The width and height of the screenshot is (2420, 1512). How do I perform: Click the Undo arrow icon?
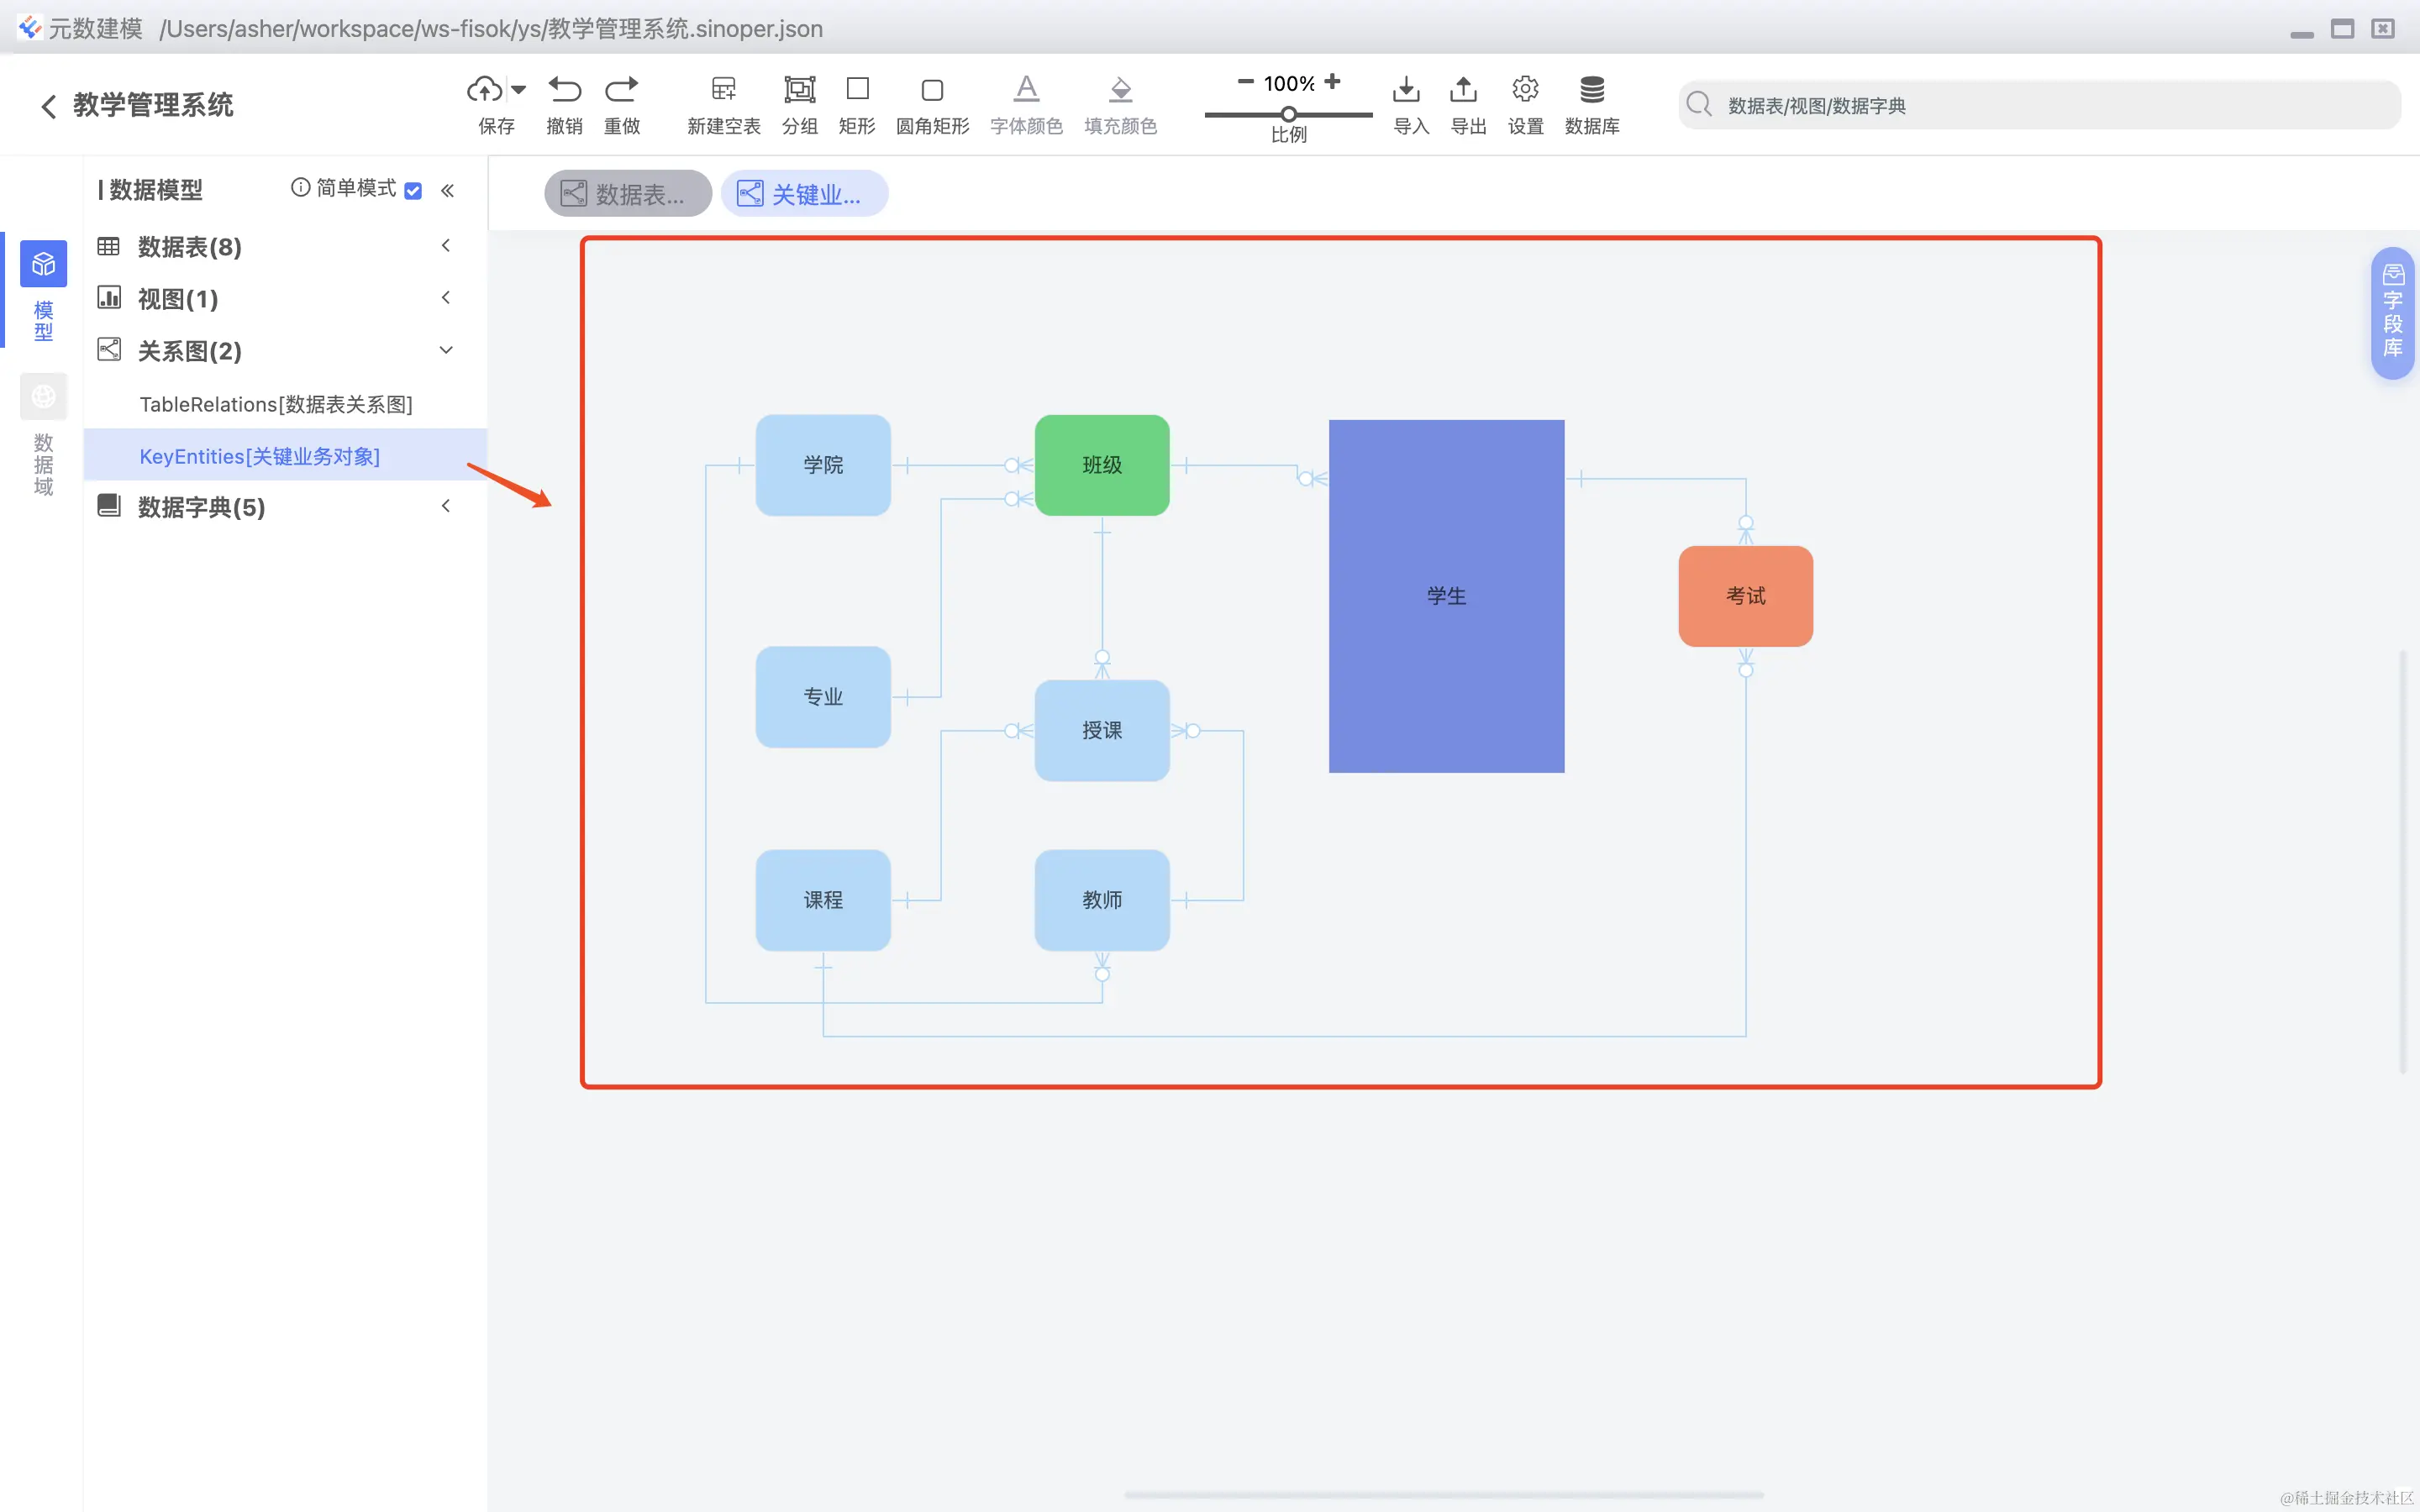pyautogui.click(x=564, y=90)
